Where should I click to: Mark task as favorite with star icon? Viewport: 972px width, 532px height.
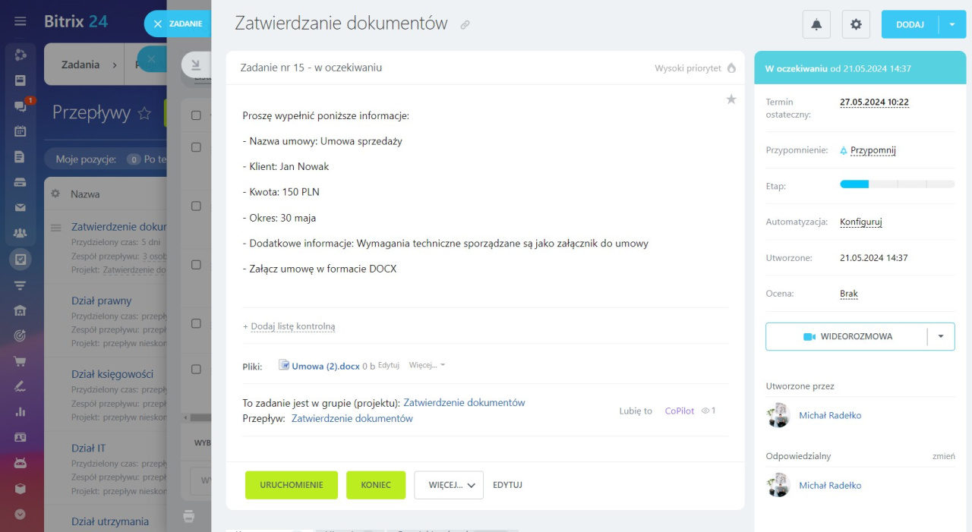[731, 99]
